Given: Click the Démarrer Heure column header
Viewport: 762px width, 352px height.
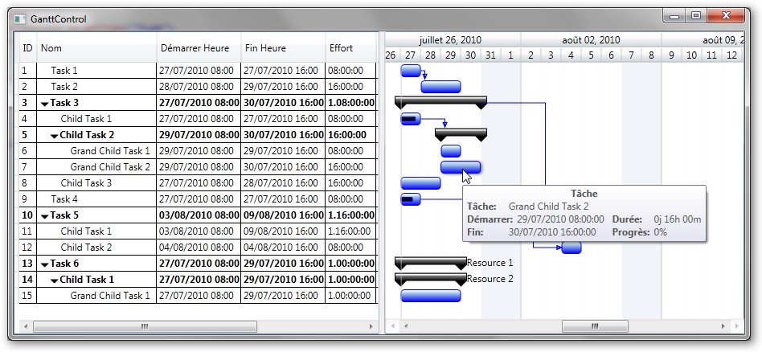Looking at the screenshot, I should pos(199,48).
